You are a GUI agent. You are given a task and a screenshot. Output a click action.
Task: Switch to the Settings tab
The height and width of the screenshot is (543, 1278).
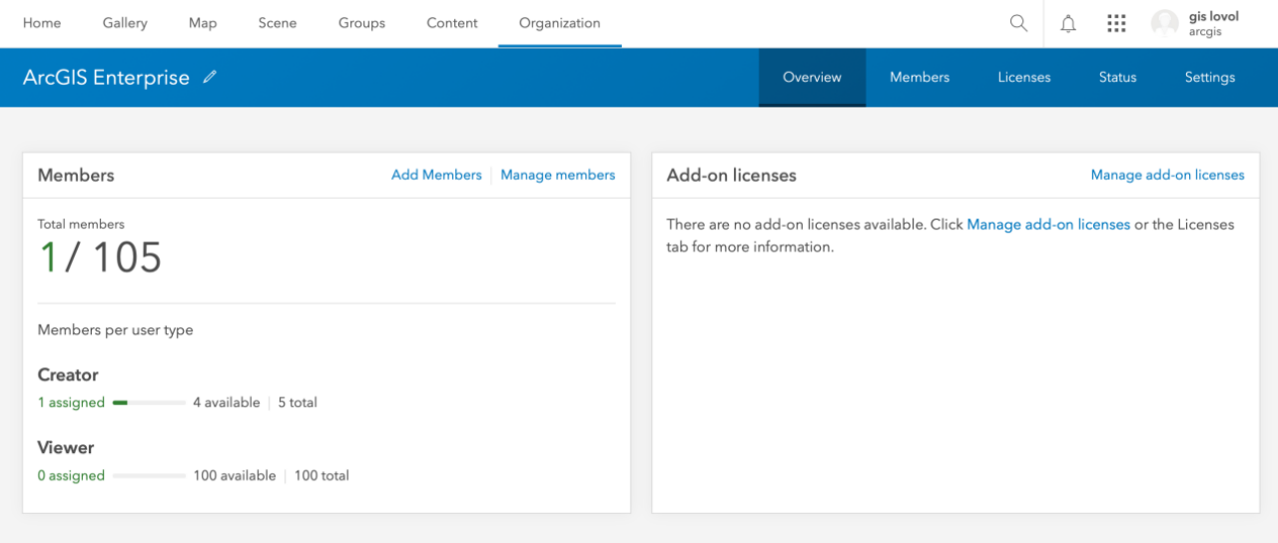point(1210,77)
